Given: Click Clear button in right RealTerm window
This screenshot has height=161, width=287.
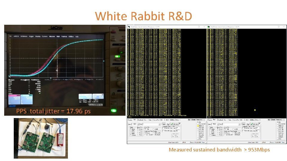Looking at the screenshot, I should 273,120.
